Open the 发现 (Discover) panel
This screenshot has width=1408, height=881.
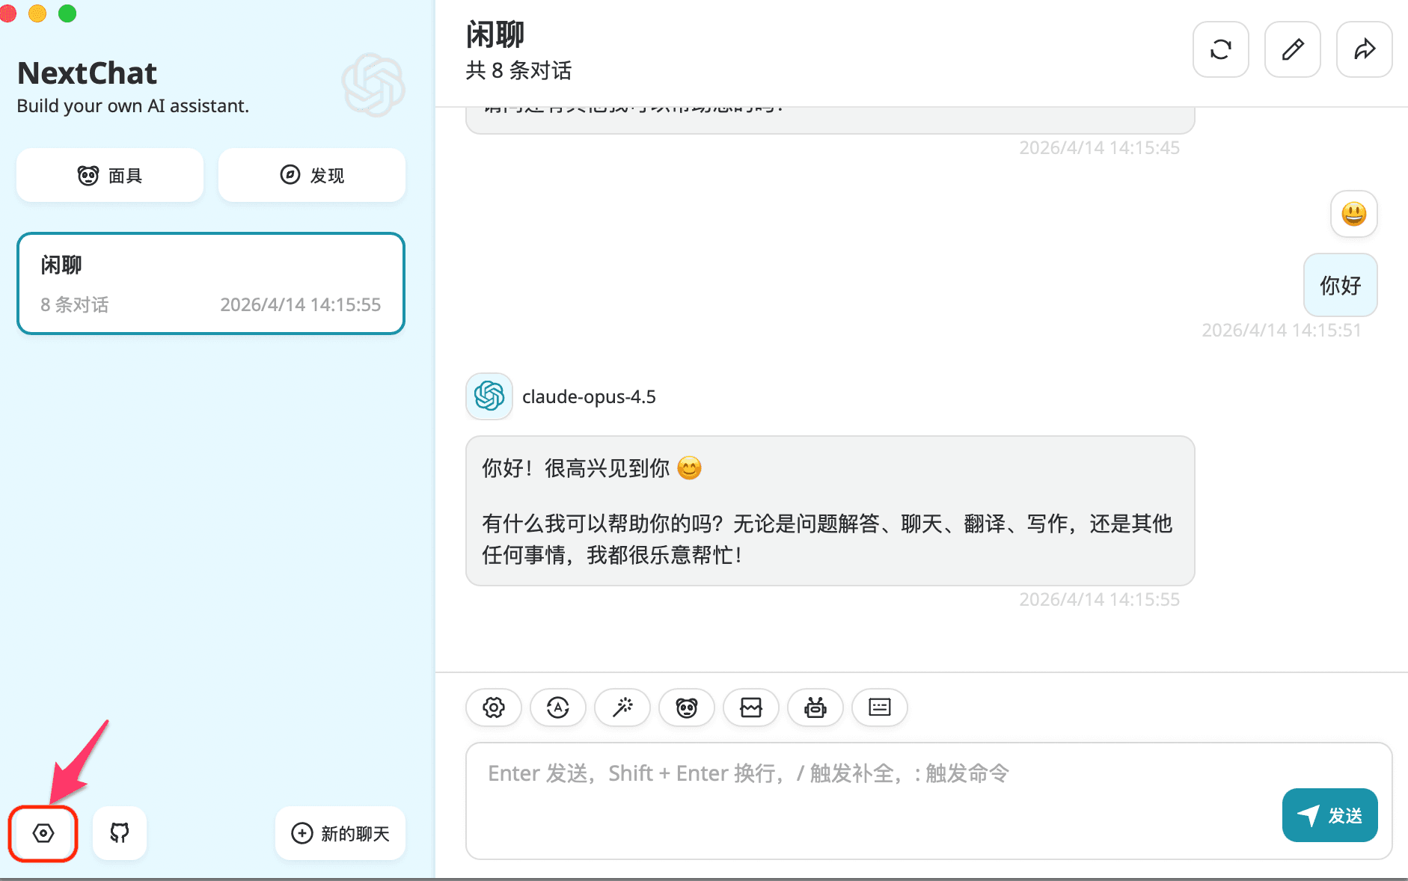tap(311, 175)
